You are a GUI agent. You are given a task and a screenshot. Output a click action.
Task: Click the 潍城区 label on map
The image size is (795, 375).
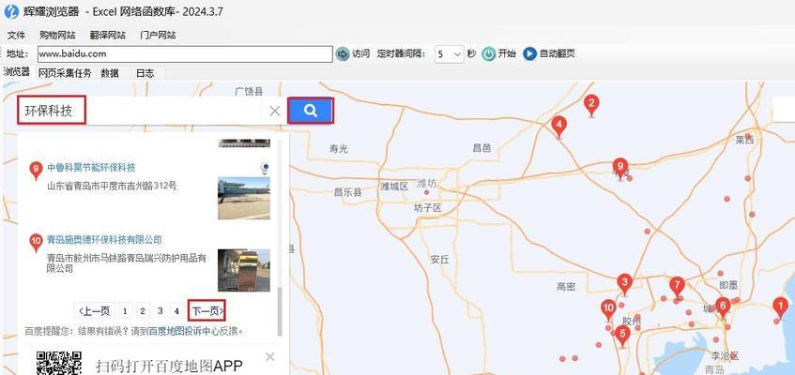(394, 186)
